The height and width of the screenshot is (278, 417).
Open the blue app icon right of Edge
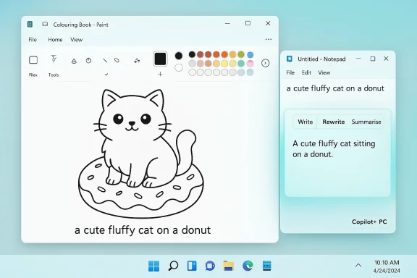266,266
